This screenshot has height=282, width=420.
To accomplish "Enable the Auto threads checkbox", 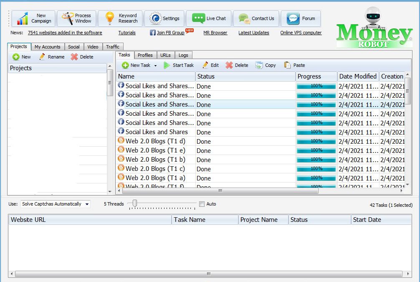I will pyautogui.click(x=202, y=204).
